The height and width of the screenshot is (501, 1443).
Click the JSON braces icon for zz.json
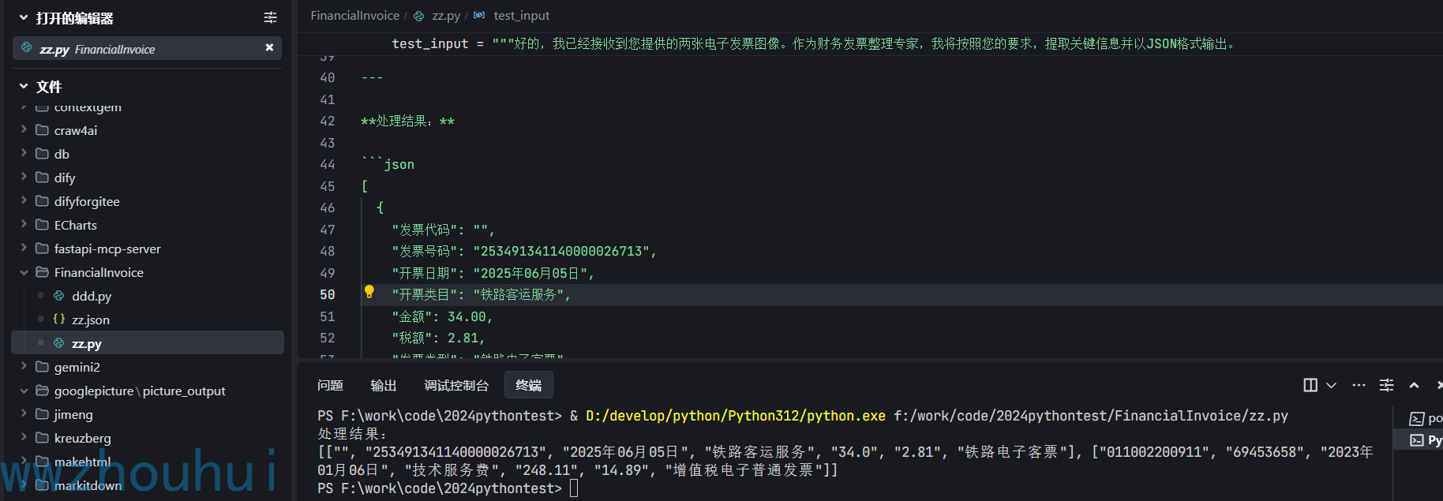point(58,319)
